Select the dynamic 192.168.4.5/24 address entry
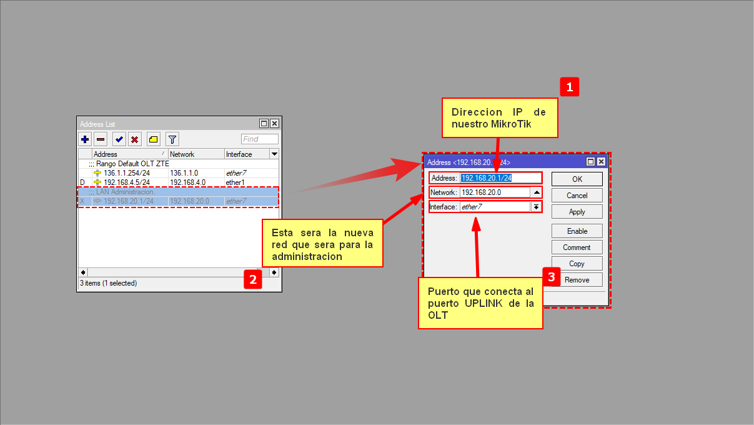This screenshot has height=425, width=754. tap(126, 182)
